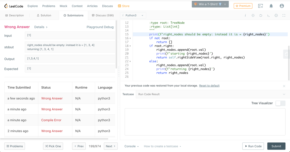The image size is (290, 152).
Task: Open the 'a few seconds ago' Wrong Answer submission
Action: [52, 98]
